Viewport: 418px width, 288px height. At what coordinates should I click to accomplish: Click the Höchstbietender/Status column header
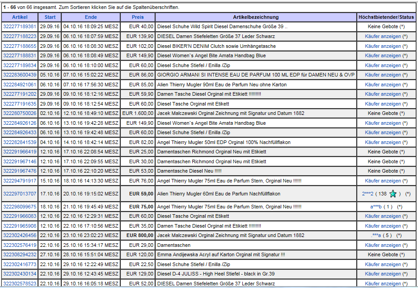(386, 17)
